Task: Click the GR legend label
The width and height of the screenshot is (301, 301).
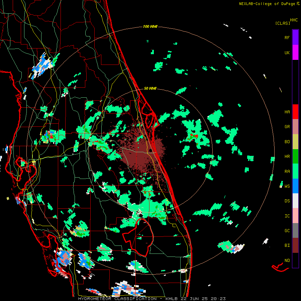Action: pos(287,127)
